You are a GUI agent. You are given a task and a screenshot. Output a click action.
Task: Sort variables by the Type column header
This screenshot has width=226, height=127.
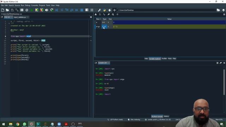105,19
